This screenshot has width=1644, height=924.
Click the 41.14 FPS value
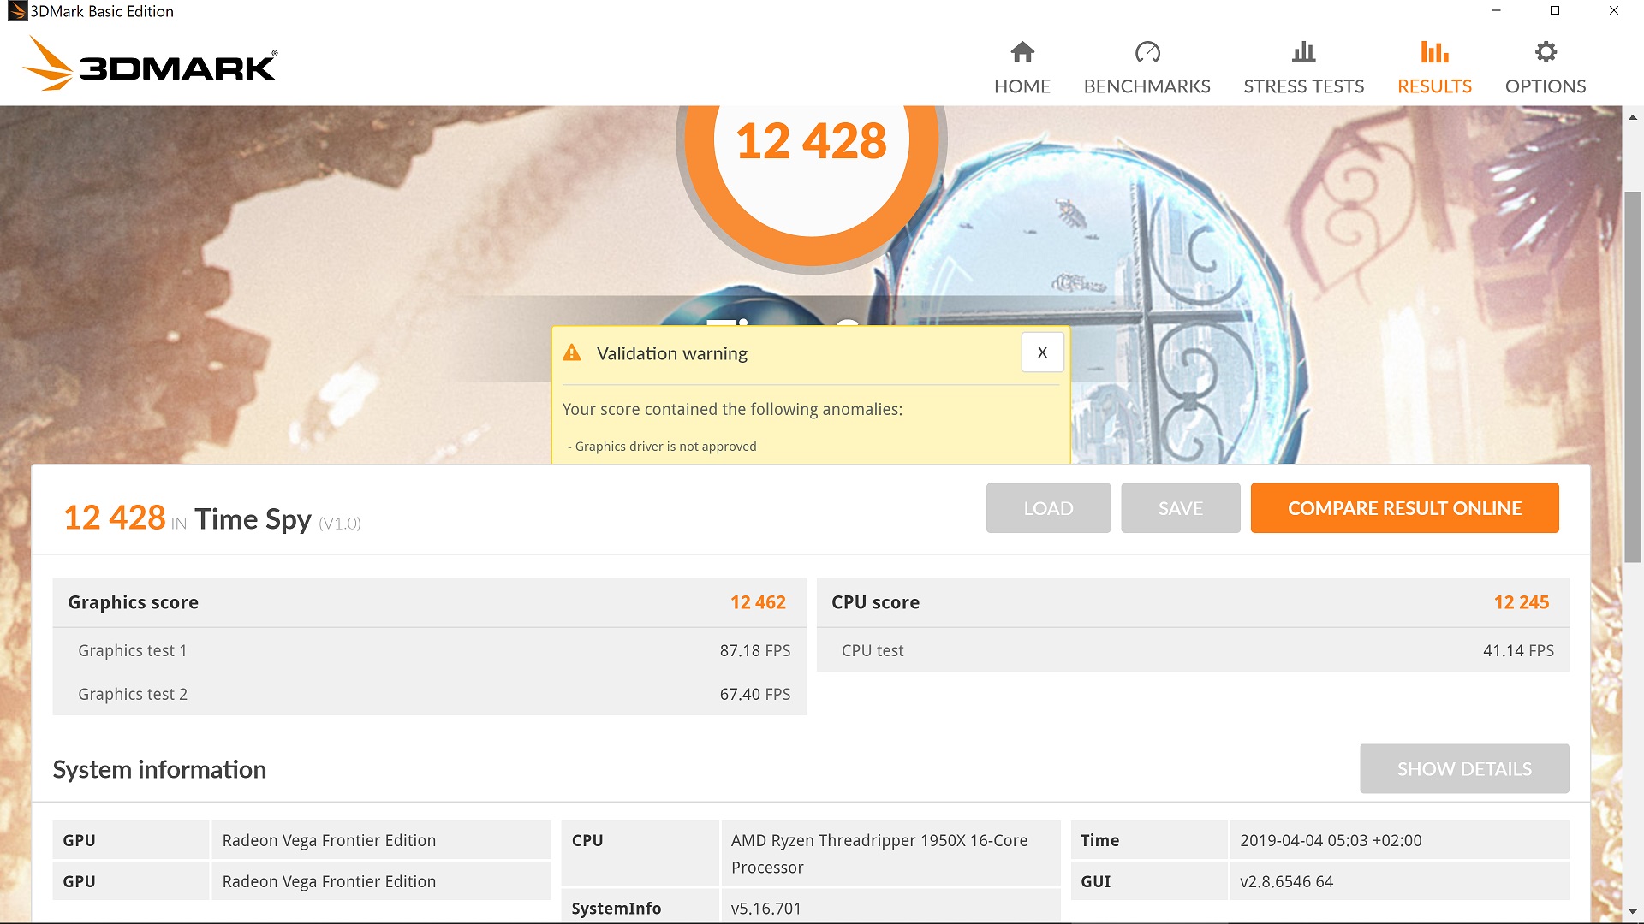pyautogui.click(x=1518, y=650)
